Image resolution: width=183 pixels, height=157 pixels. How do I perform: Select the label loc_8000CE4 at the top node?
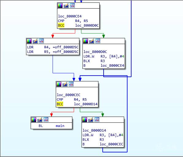click(70, 16)
